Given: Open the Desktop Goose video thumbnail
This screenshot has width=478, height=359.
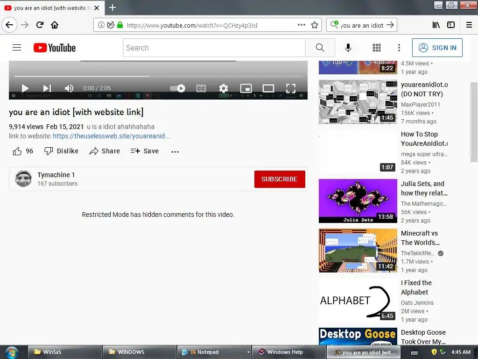Looking at the screenshot, I should (x=358, y=337).
